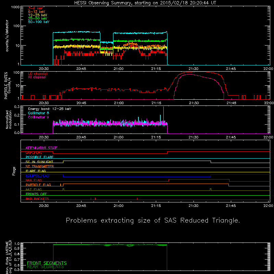The image size is (274, 274).
Task: Click the POSSIBLE_FLARE flag label
Action: tap(39, 157)
